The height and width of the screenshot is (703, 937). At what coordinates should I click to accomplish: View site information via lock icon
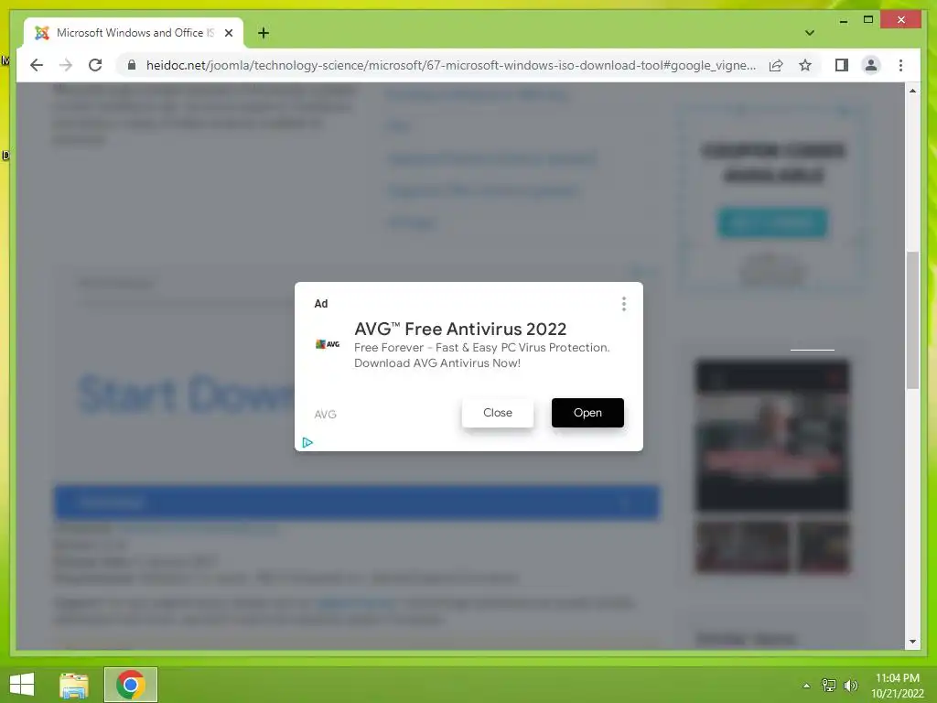point(132,65)
